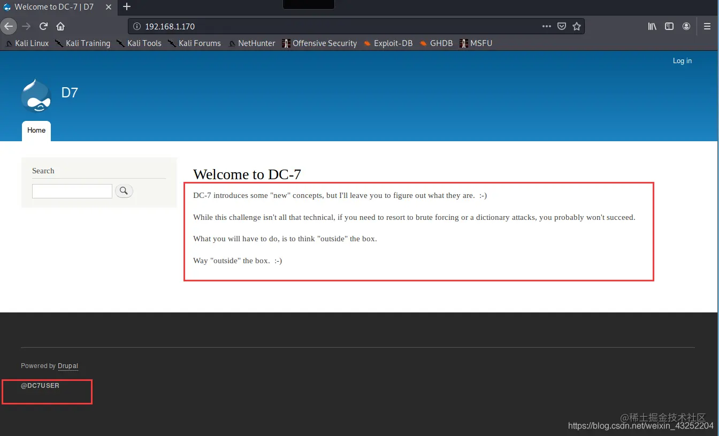This screenshot has width=719, height=436.
Task: Open GHDB bookmark
Action: click(436, 43)
